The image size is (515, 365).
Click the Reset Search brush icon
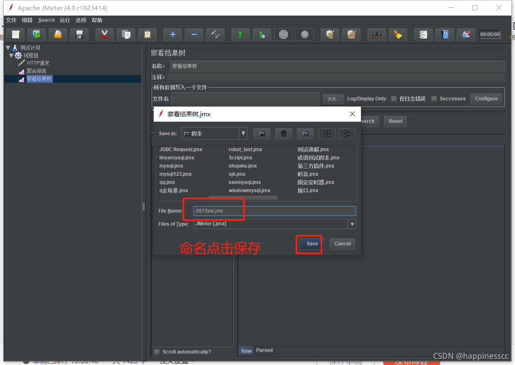coord(398,34)
